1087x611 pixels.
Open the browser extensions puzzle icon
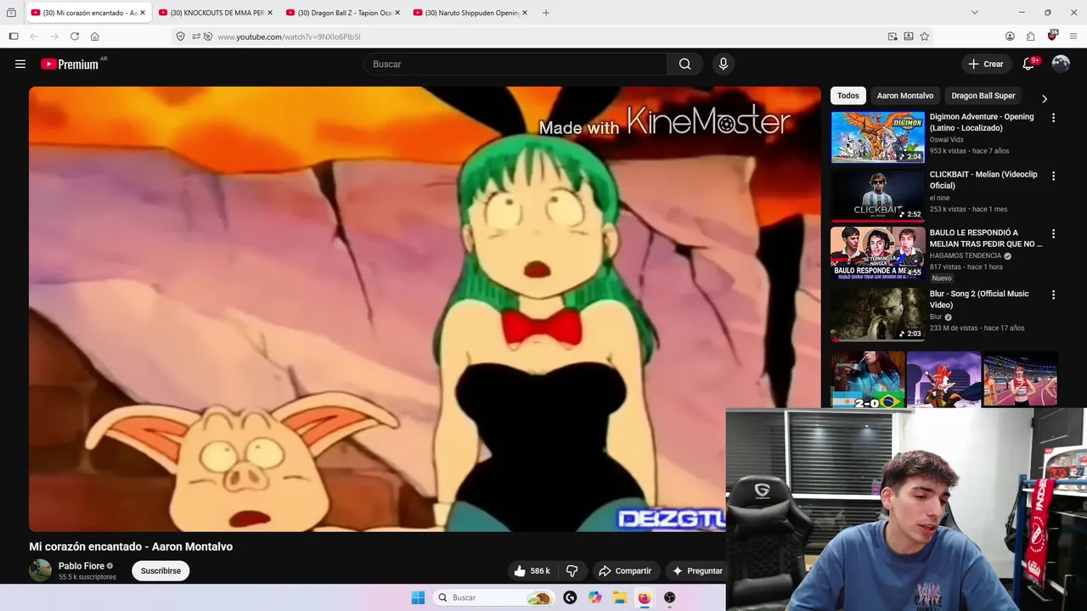(x=1031, y=36)
